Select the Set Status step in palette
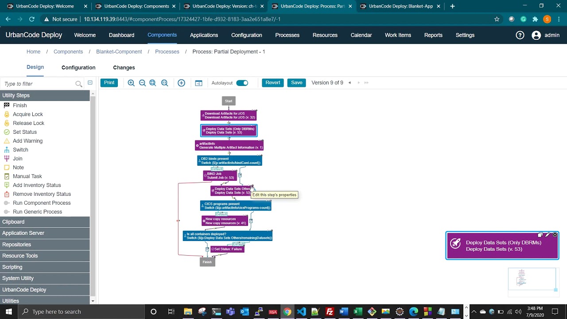The width and height of the screenshot is (567, 319). point(25,132)
